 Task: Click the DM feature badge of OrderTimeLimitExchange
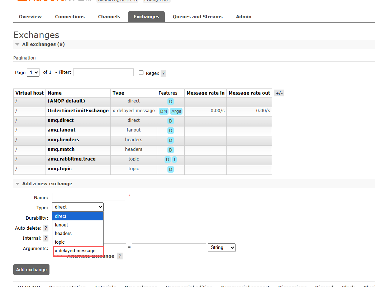tap(163, 111)
